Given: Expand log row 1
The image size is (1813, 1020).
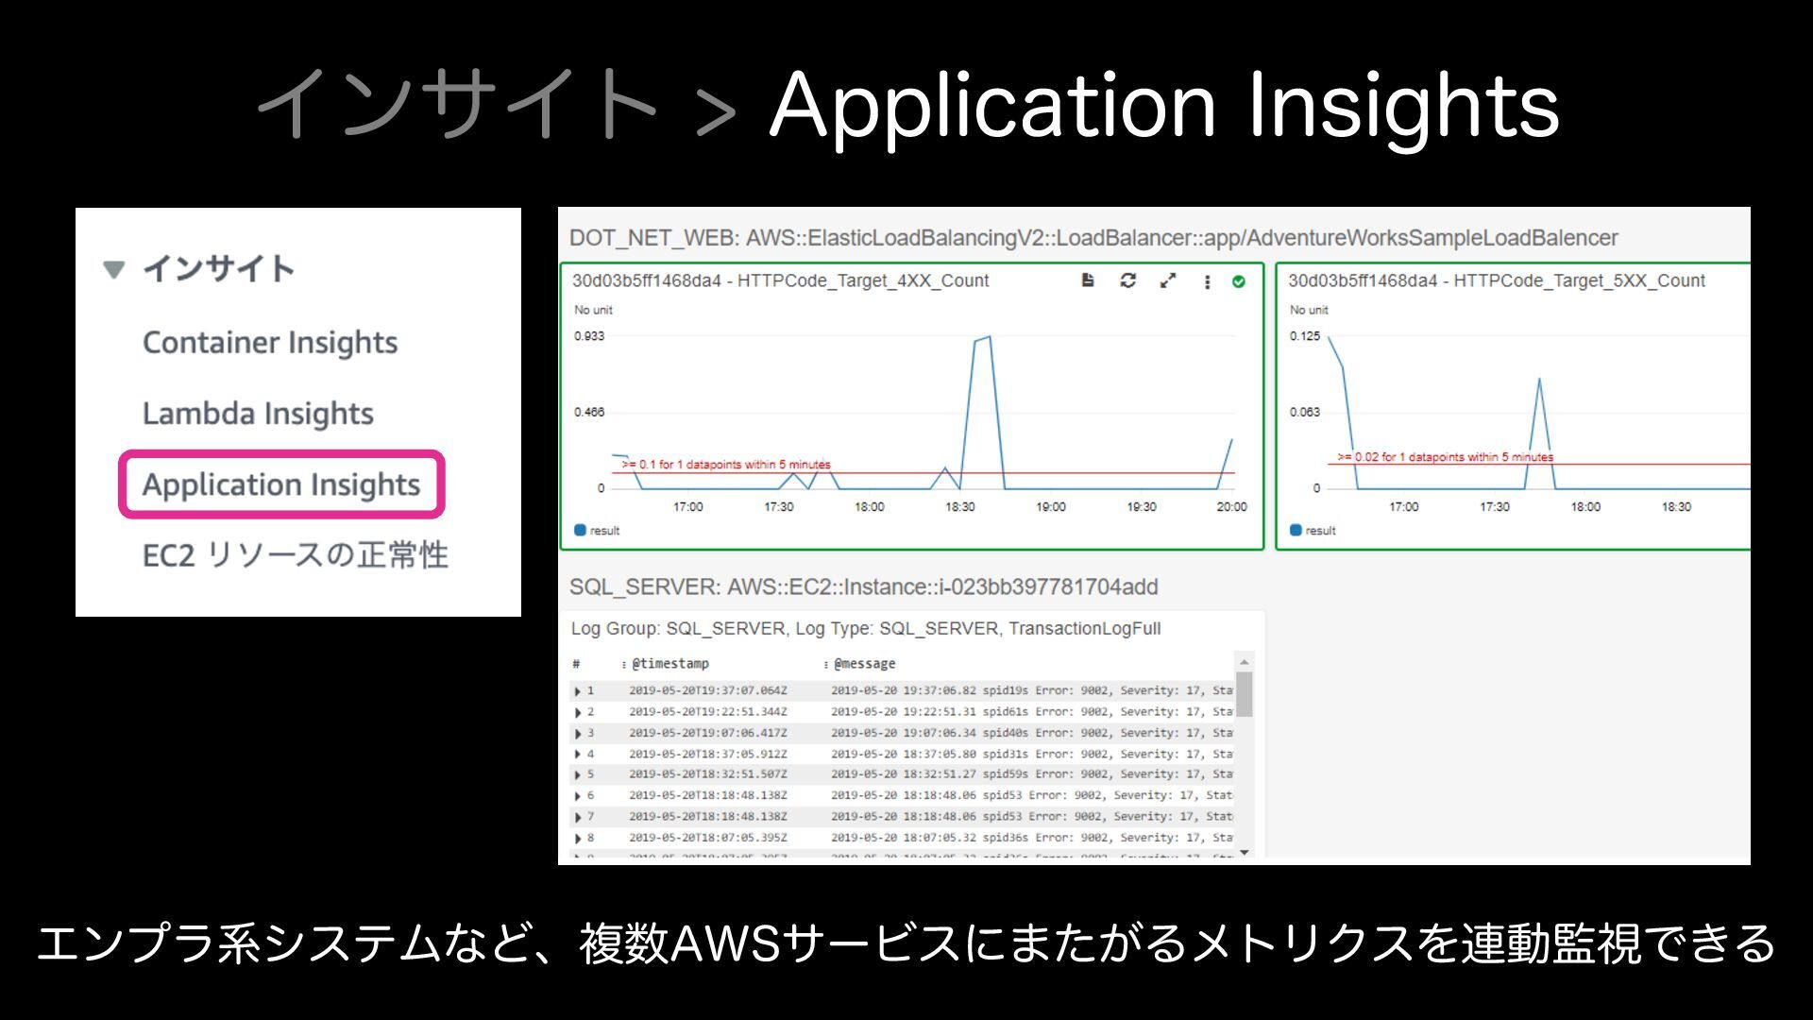Looking at the screenshot, I should pyautogui.click(x=578, y=691).
